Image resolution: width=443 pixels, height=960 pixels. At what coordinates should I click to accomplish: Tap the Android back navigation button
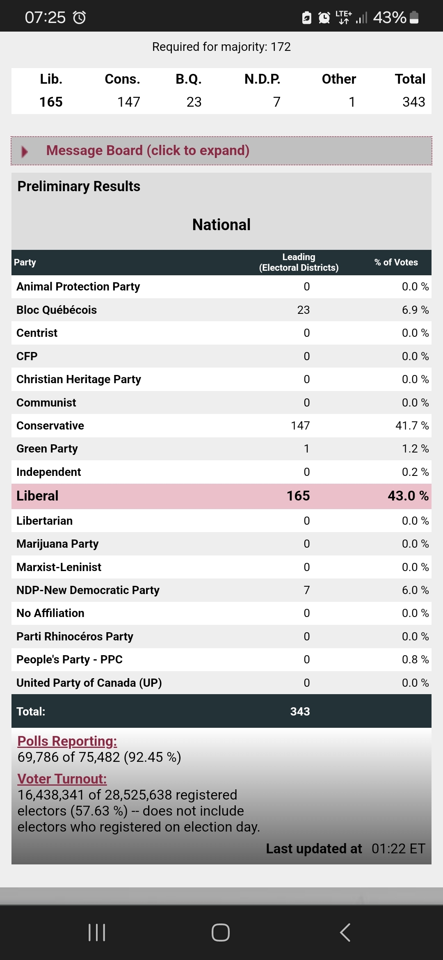tap(345, 932)
